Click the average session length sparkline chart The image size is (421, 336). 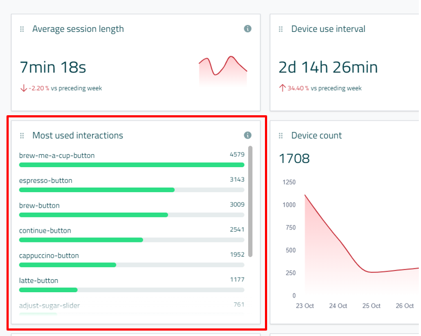tap(223, 70)
